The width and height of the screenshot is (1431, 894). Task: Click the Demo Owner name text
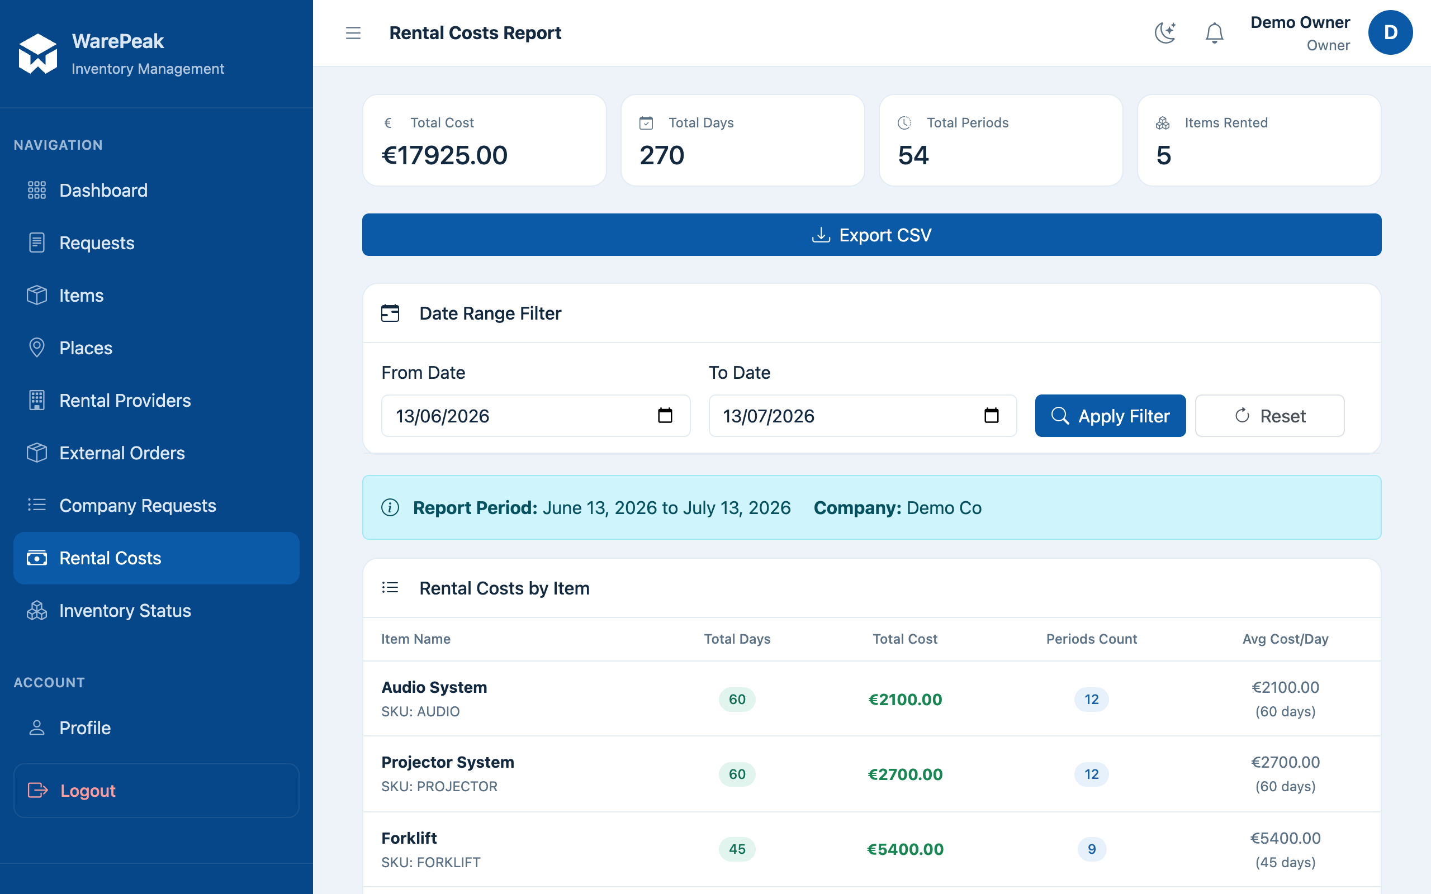[x=1300, y=22]
